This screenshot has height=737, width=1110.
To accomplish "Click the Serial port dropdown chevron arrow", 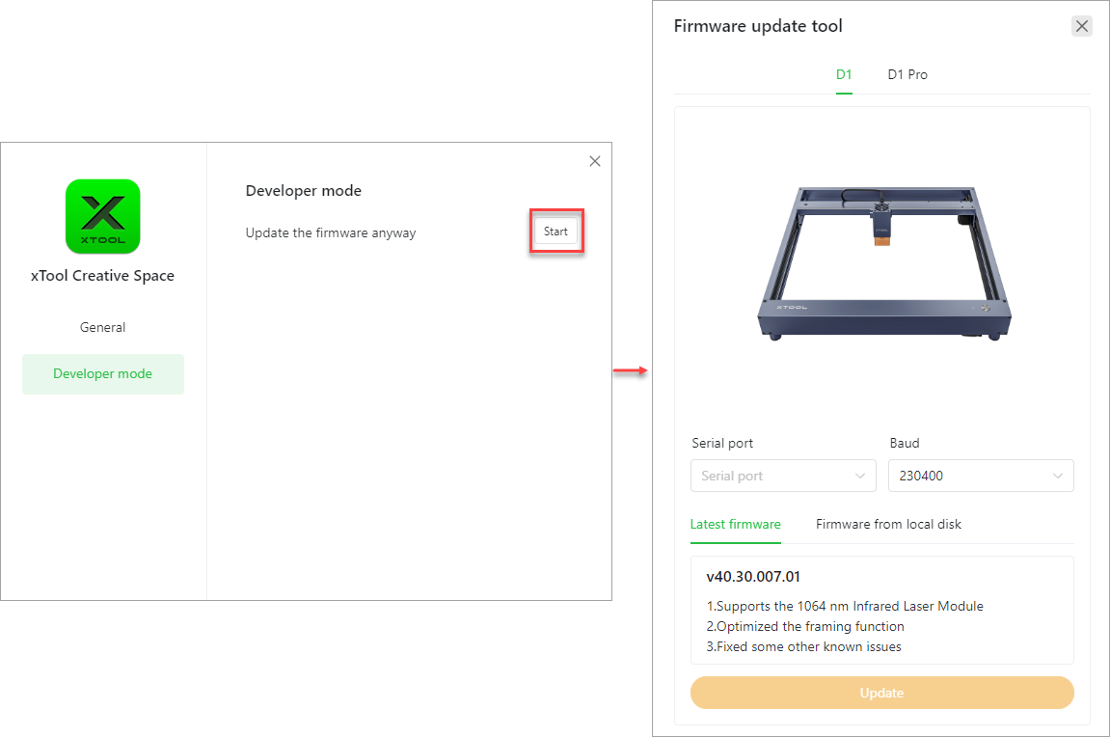I will click(860, 476).
